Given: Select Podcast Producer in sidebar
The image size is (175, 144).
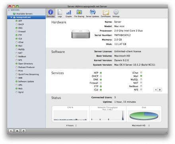Looking at the screenshot, I should (27, 67).
